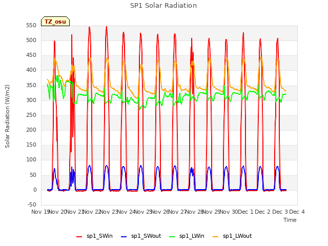Click the 400 y-axis tick label
328x246 pixels.
click(x=31, y=70)
